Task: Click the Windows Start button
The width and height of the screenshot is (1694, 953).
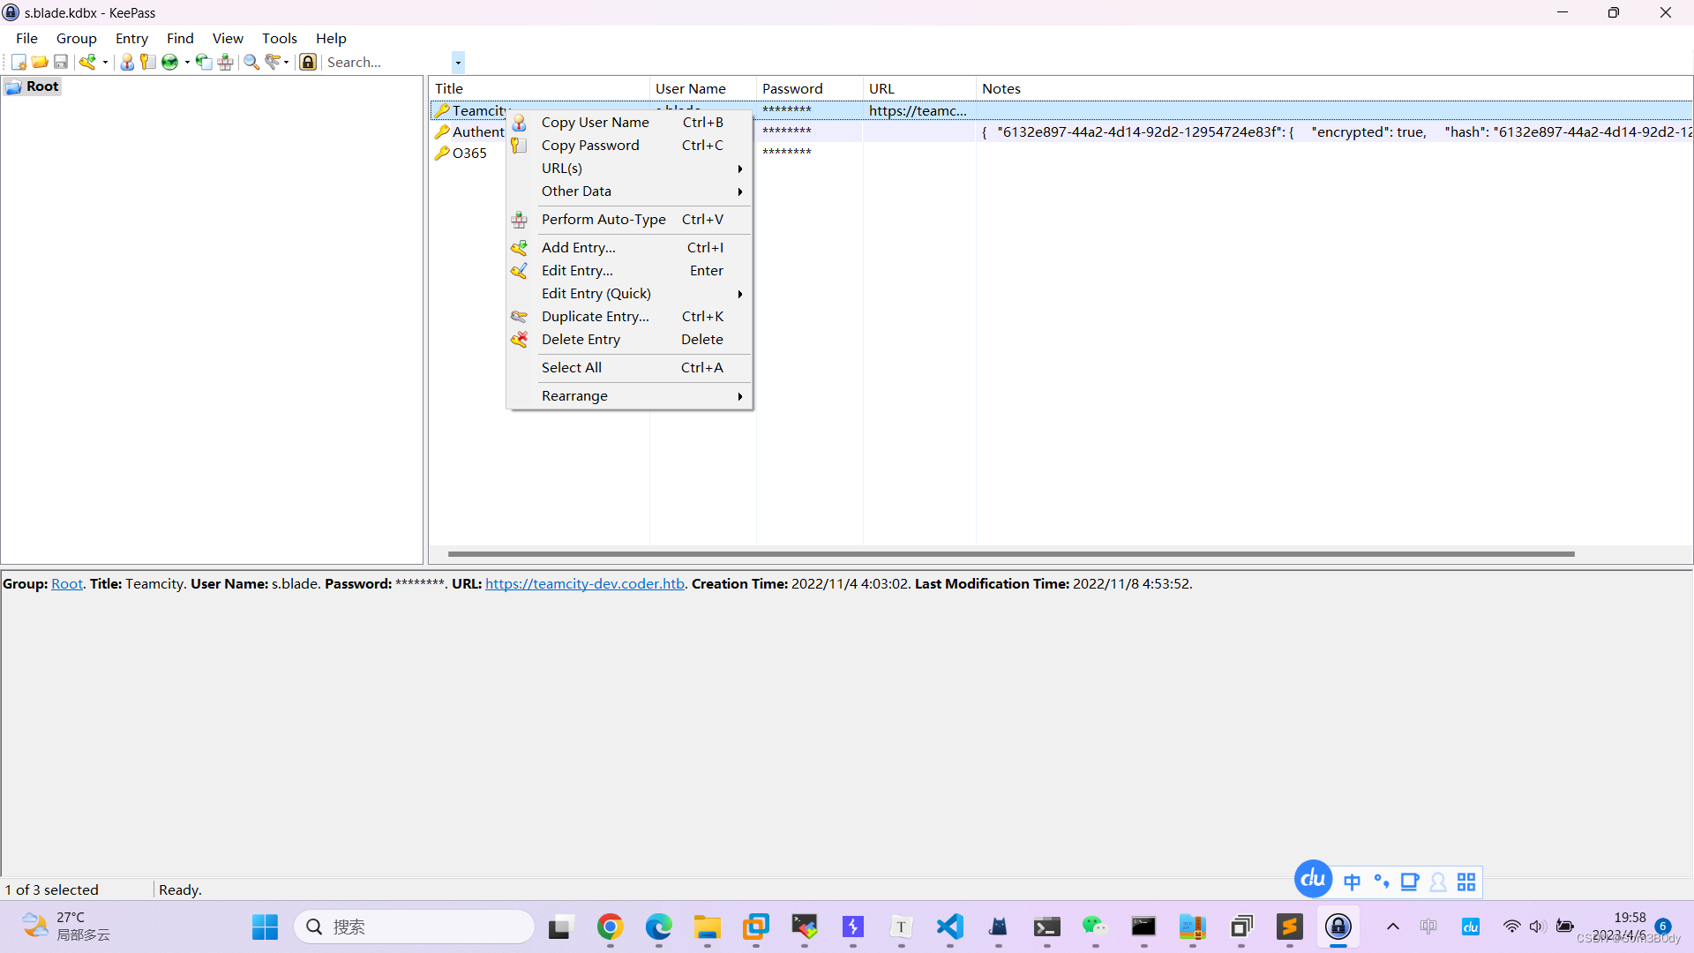Action: click(x=265, y=927)
